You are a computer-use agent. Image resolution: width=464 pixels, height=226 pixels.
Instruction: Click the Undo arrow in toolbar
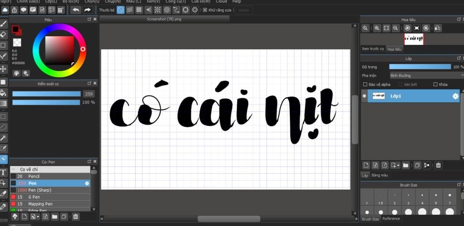pos(76,10)
